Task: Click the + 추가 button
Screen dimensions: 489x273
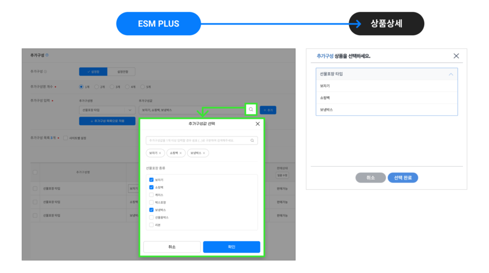Action: click(x=268, y=110)
